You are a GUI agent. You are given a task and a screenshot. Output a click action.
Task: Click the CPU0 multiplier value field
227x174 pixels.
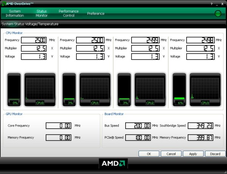coord(34,48)
